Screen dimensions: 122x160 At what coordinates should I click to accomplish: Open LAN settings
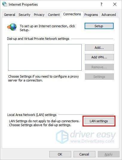(99, 121)
